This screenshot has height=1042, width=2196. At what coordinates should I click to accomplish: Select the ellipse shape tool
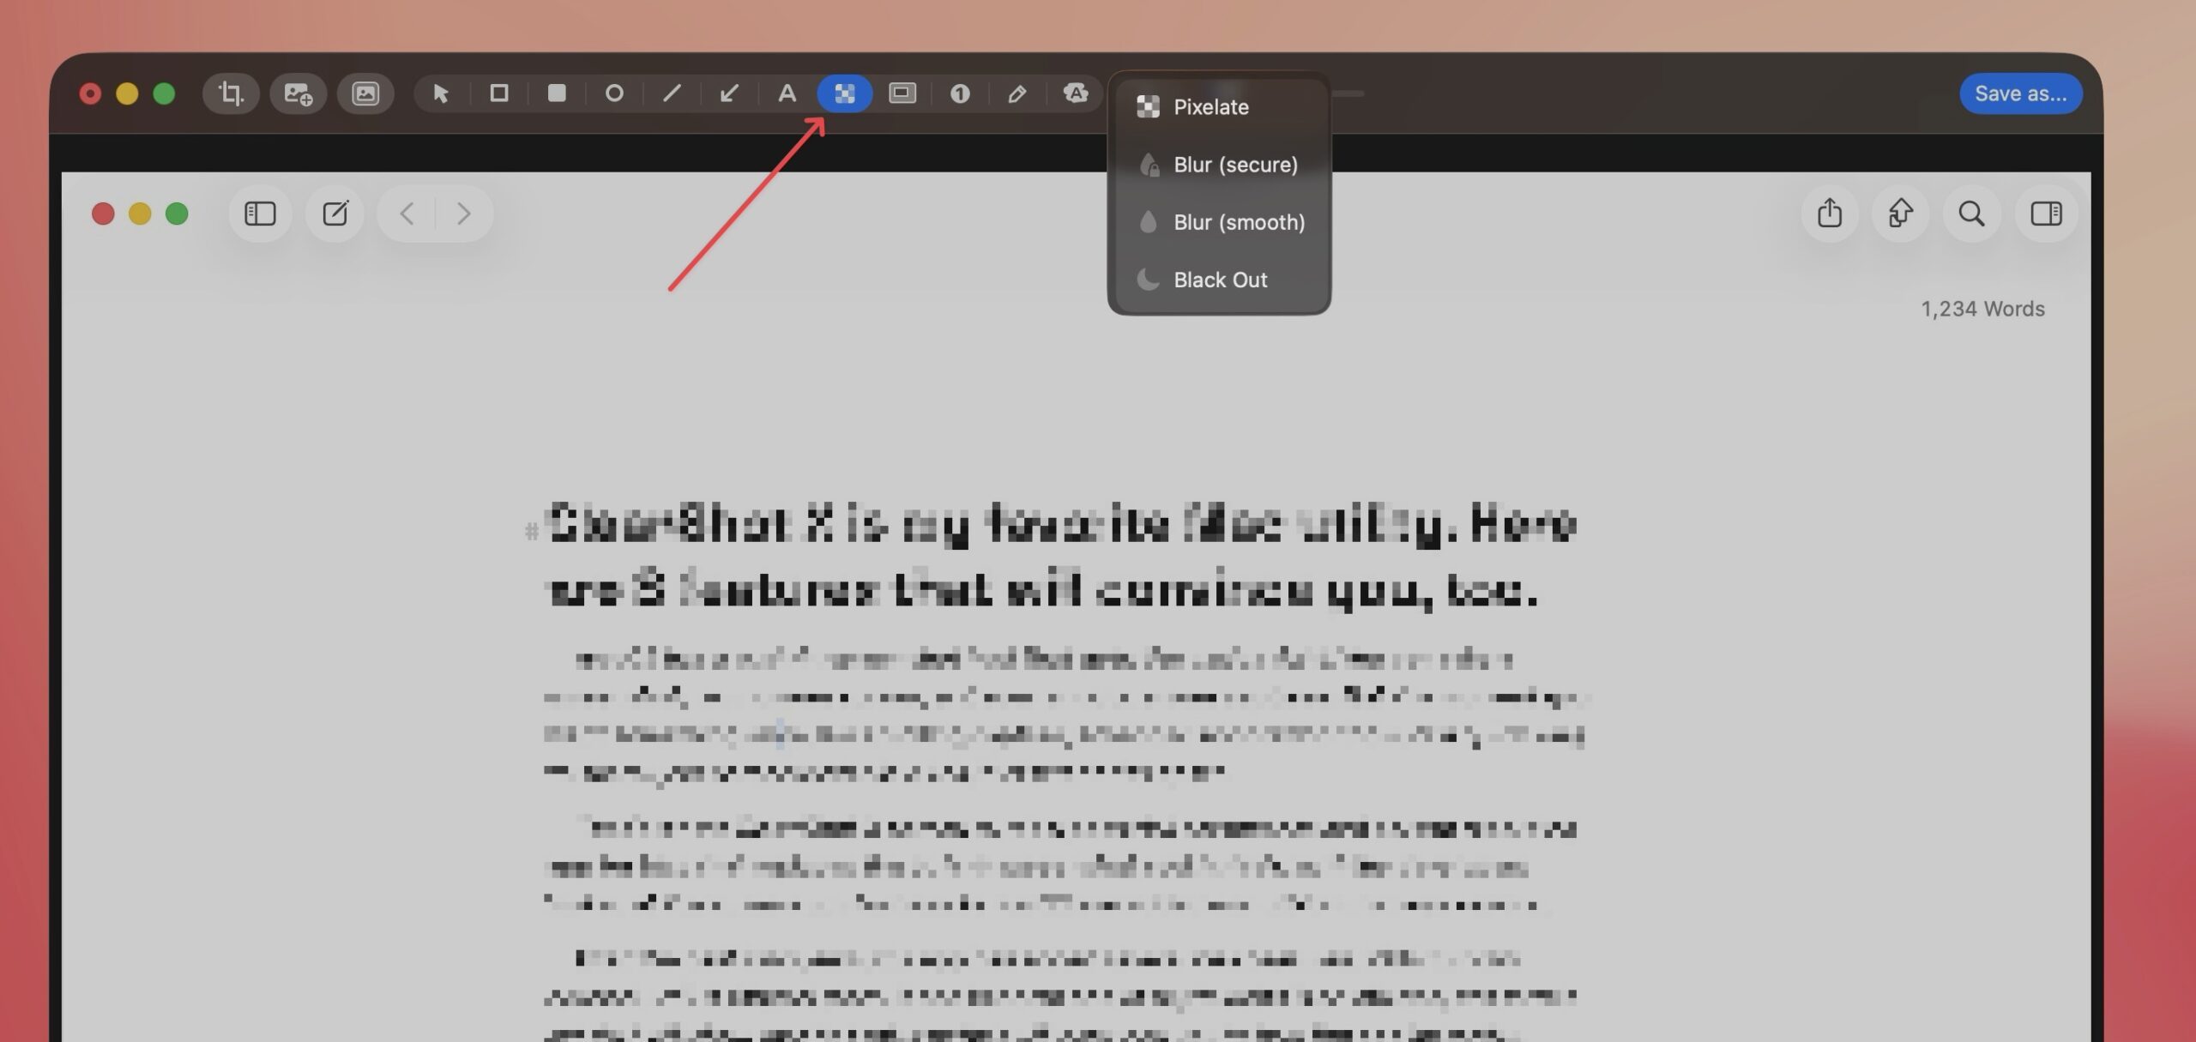(x=614, y=93)
